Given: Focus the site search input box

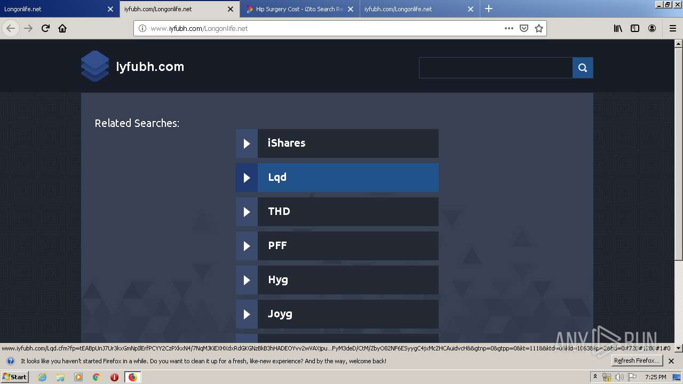Looking at the screenshot, I should tap(496, 68).
